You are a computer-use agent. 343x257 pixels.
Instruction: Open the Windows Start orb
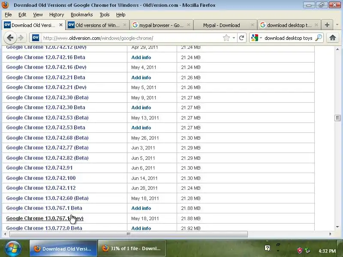pyautogui.click(x=13, y=248)
